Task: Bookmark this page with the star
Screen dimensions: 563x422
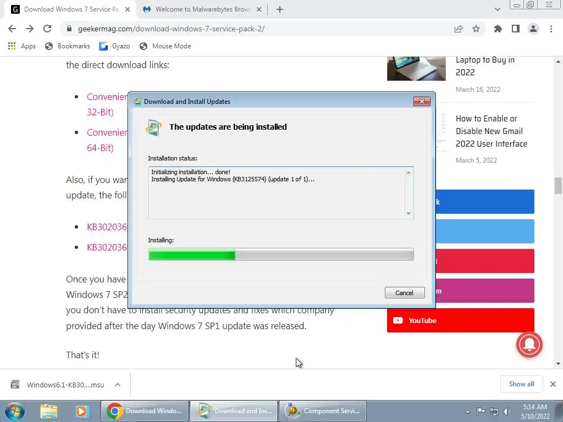Action: (x=476, y=29)
